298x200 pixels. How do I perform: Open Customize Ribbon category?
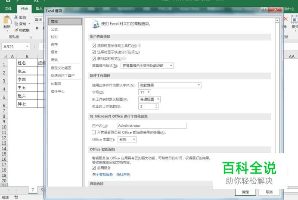65,68
